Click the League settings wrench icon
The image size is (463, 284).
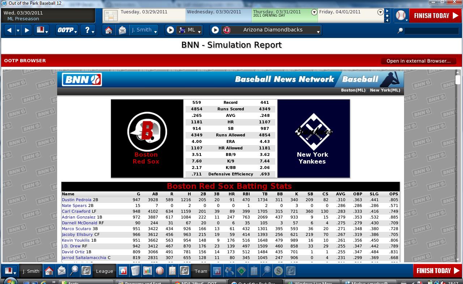pos(184,271)
